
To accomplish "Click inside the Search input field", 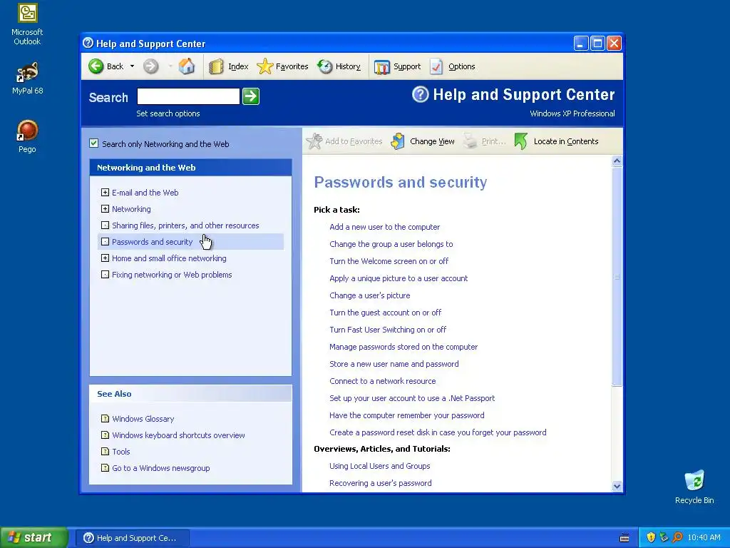I will pos(188,96).
